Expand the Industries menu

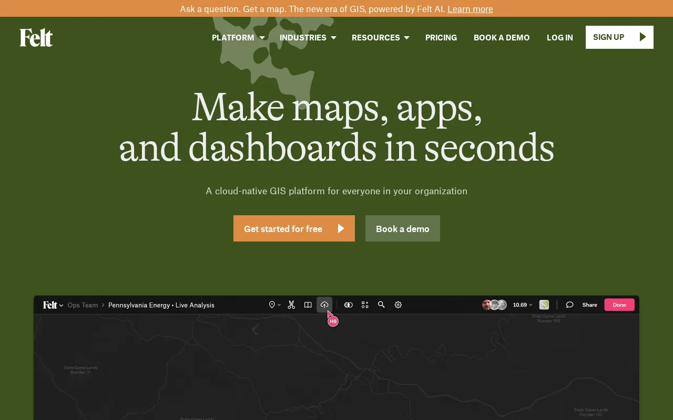pyautogui.click(x=308, y=38)
